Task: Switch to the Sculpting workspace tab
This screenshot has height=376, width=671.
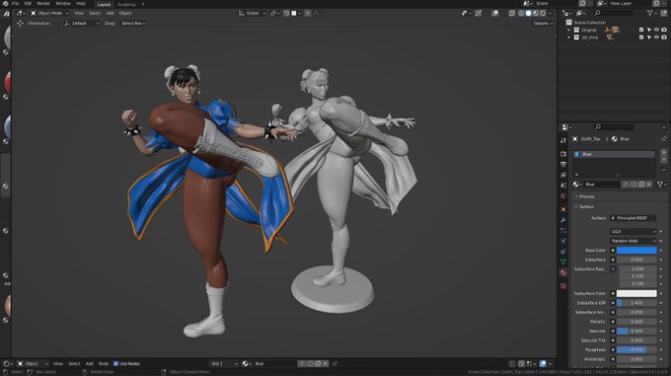Action: point(126,4)
